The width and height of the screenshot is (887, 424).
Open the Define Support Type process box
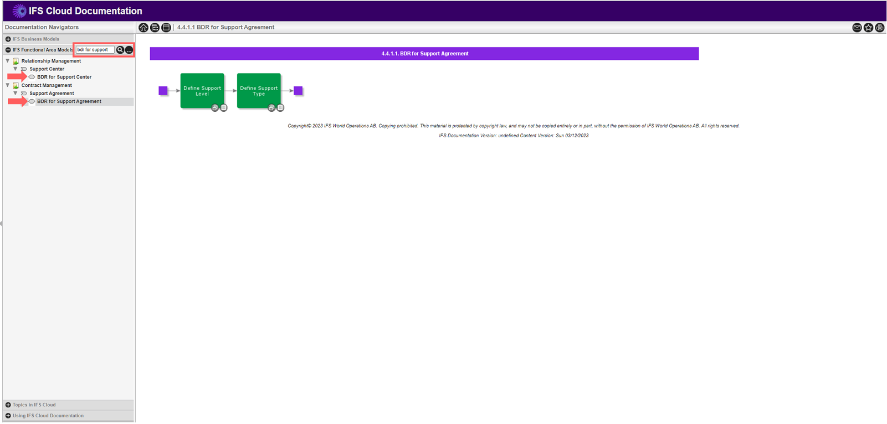pyautogui.click(x=259, y=89)
